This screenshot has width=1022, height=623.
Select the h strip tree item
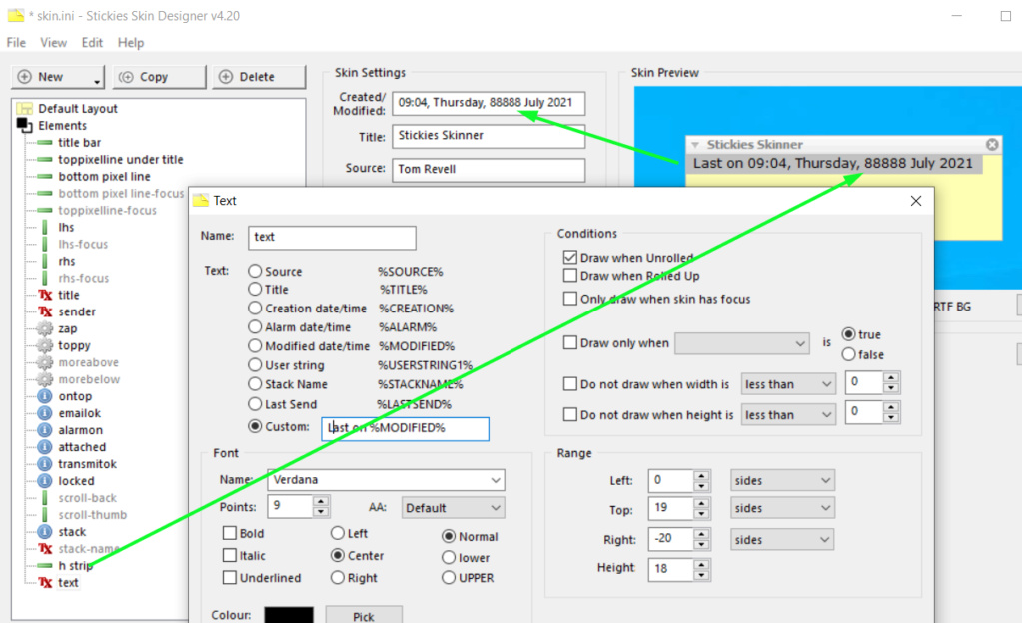(76, 566)
